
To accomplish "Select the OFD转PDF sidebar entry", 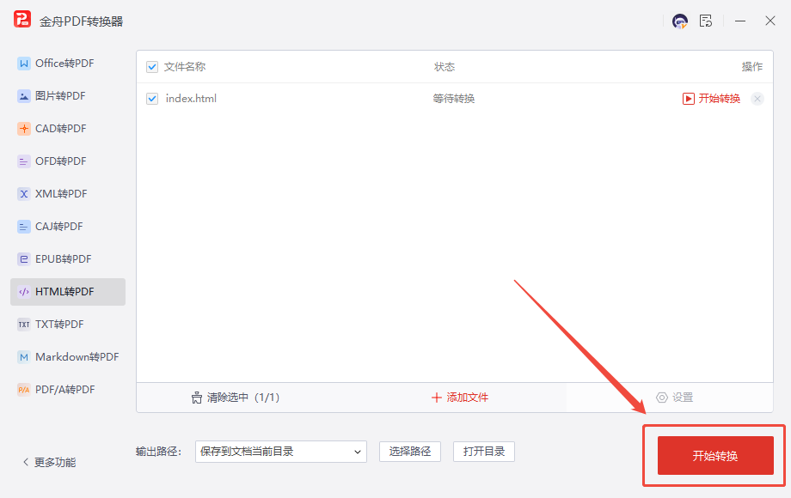I will point(68,161).
